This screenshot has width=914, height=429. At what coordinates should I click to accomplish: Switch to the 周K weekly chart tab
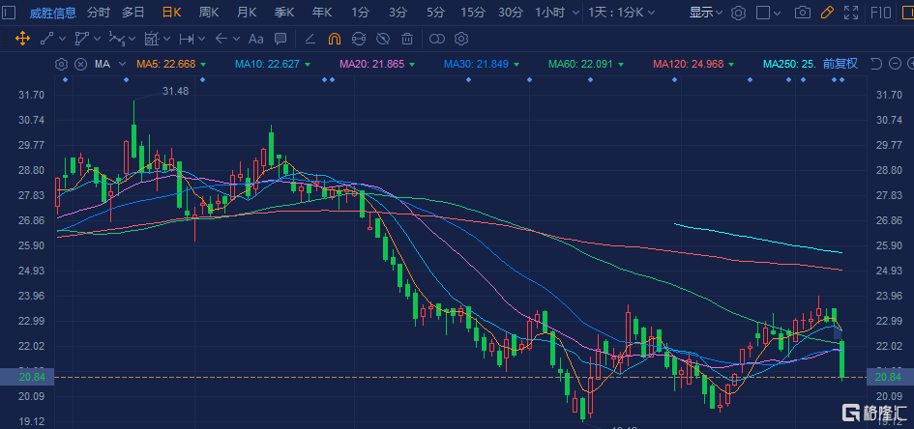click(x=208, y=14)
